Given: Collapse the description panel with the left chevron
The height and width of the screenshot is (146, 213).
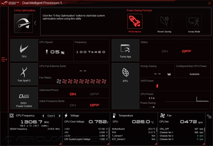Looking at the screenshot, I should point(35,23).
